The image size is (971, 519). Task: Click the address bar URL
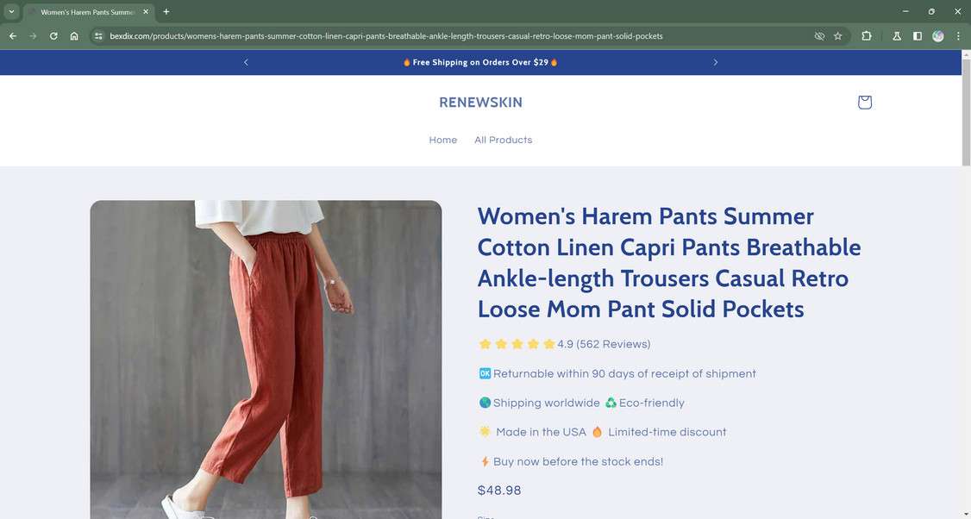[385, 36]
